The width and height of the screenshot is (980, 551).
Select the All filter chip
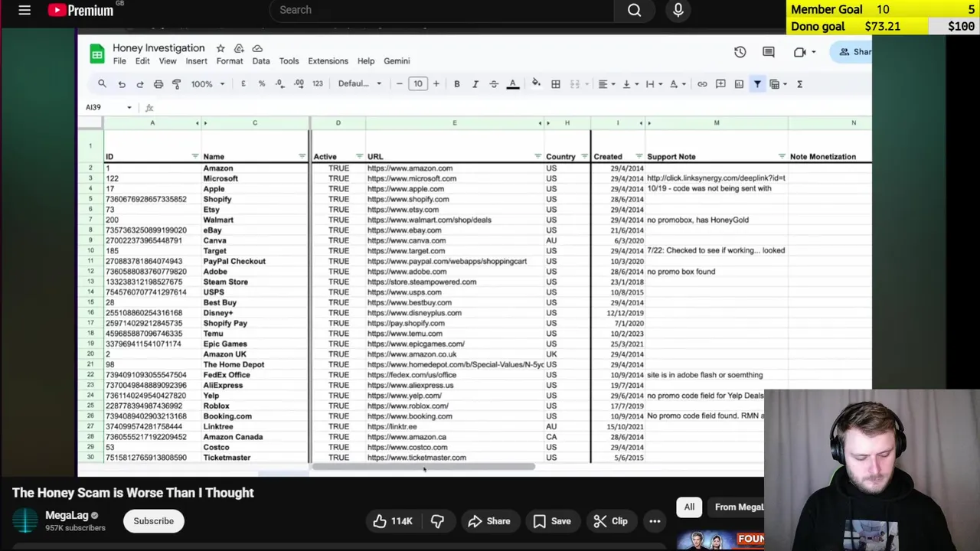[689, 507]
